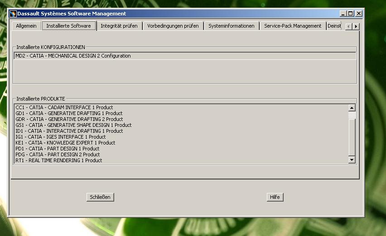
Task: Select GD1 GENERATIVE DRAFTING 1 Product
Action: (x=181, y=113)
